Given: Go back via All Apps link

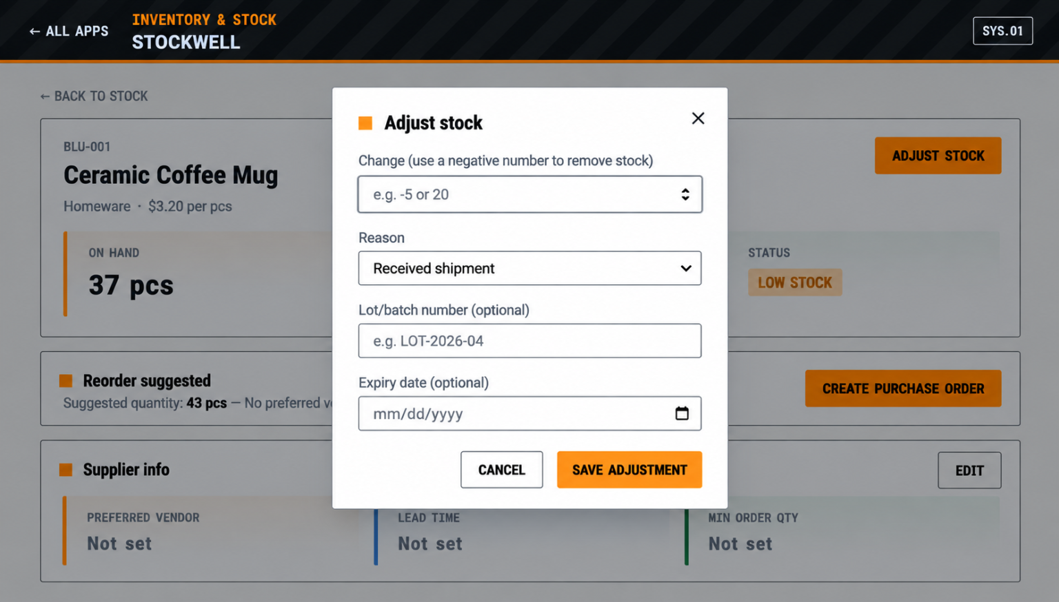Looking at the screenshot, I should point(69,31).
